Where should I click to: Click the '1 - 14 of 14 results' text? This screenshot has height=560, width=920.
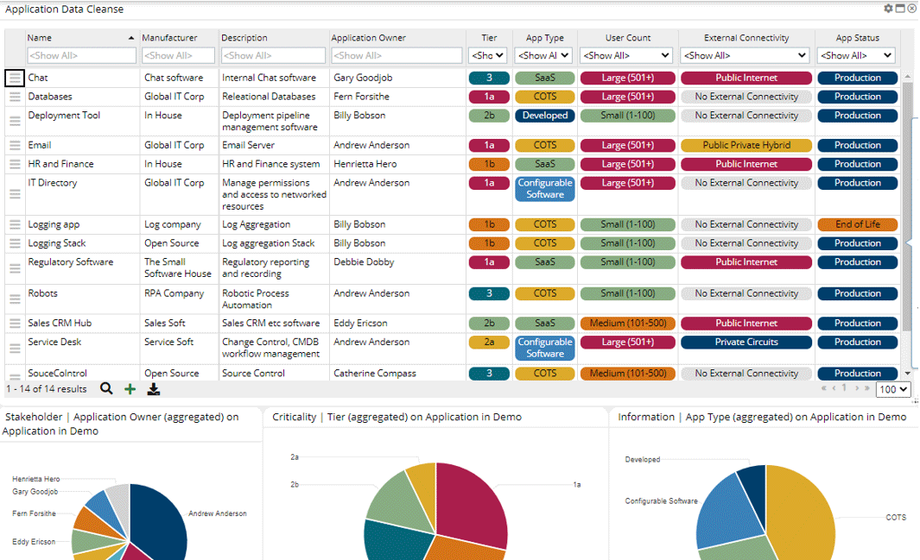pos(47,389)
